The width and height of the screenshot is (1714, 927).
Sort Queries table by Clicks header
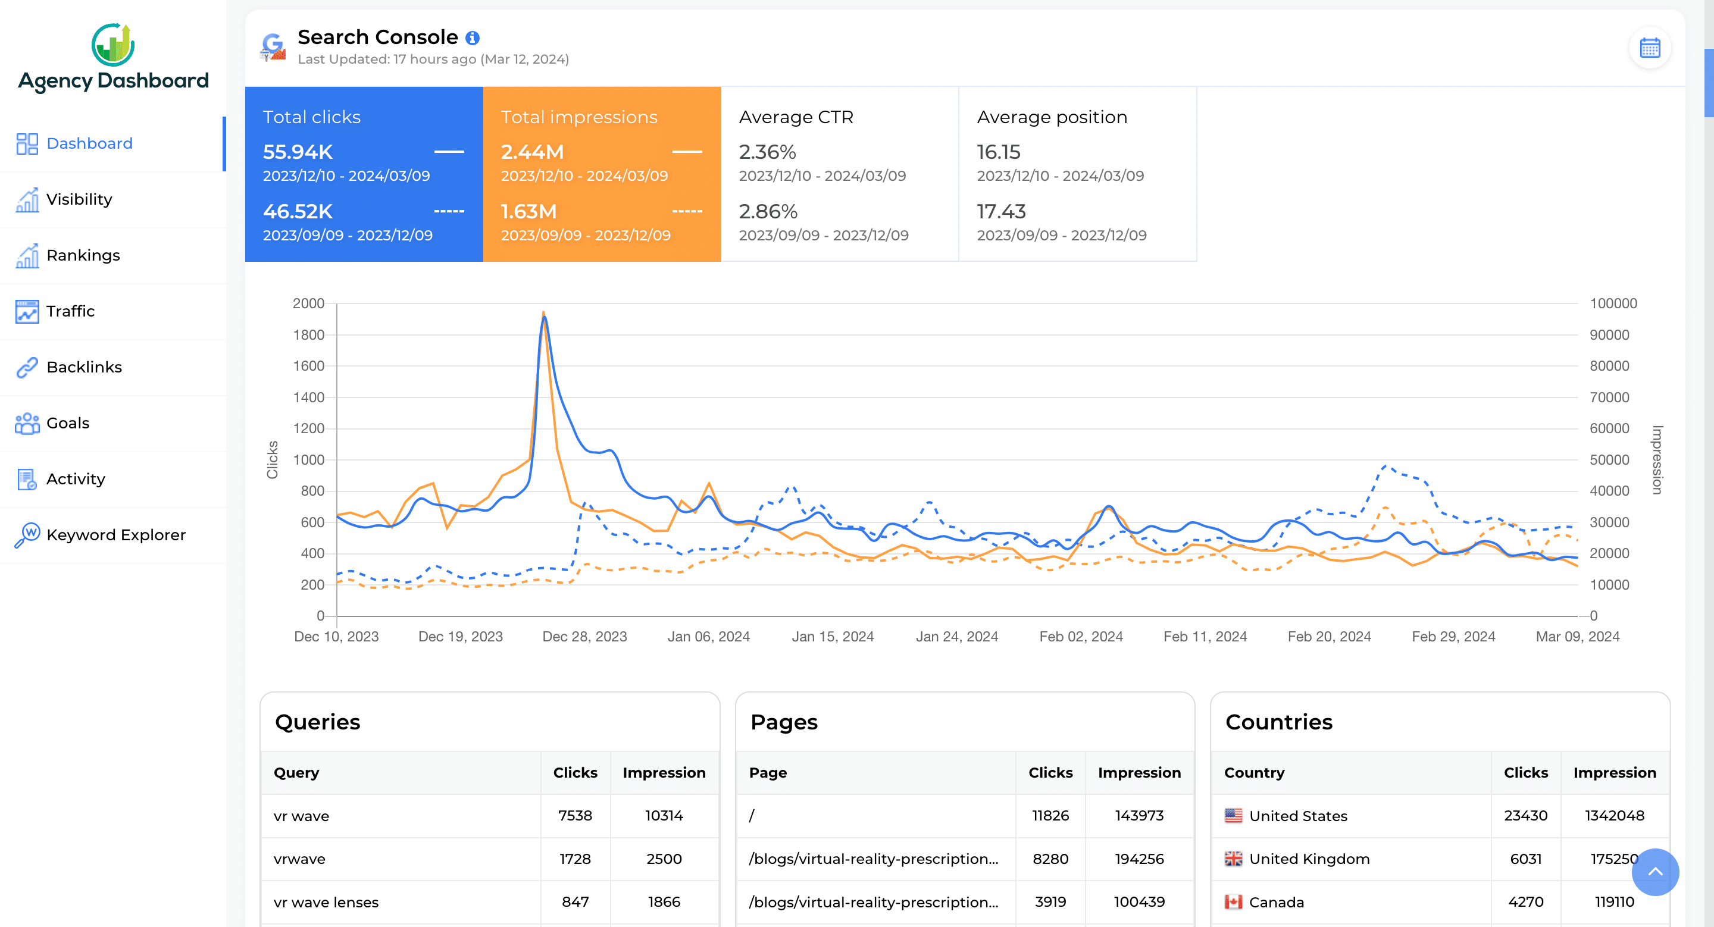pyautogui.click(x=575, y=773)
